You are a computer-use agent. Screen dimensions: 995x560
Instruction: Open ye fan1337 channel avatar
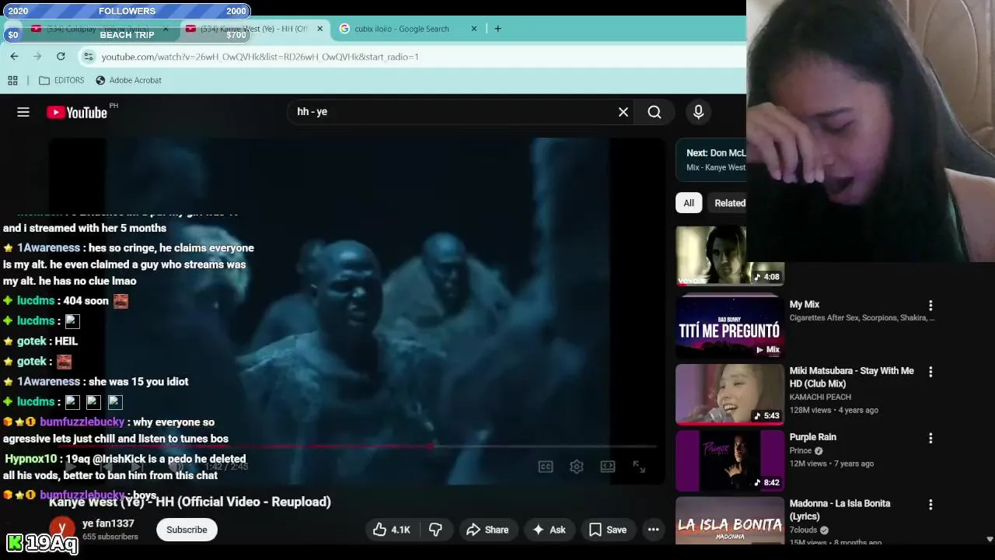62,527
